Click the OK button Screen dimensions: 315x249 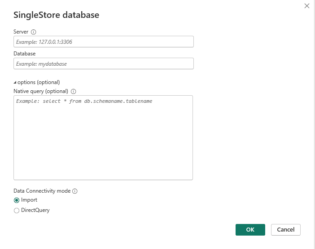[250, 230]
